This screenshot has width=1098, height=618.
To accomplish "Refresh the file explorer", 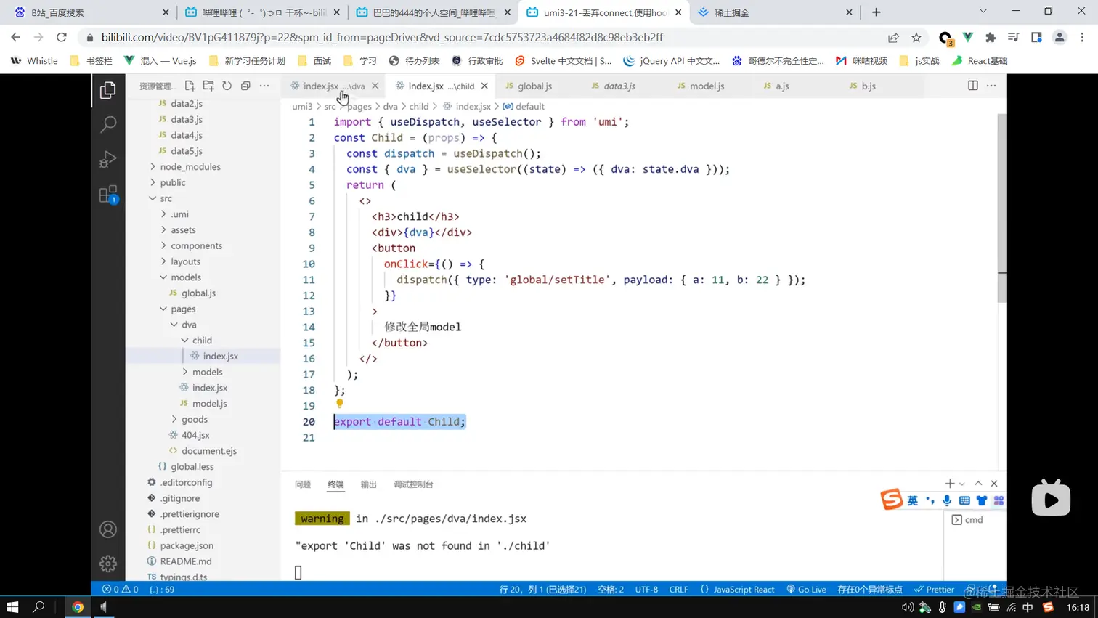I will [227, 86].
